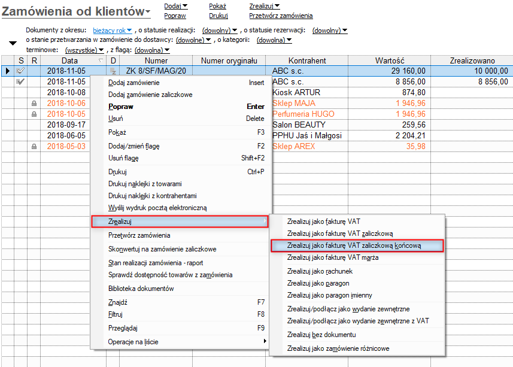Viewport: 513px width, 367px height.
Task: Open 'bieżący rok' period dropdown
Action: click(x=112, y=31)
